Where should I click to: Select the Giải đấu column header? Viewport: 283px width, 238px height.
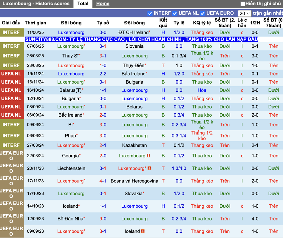11,23
